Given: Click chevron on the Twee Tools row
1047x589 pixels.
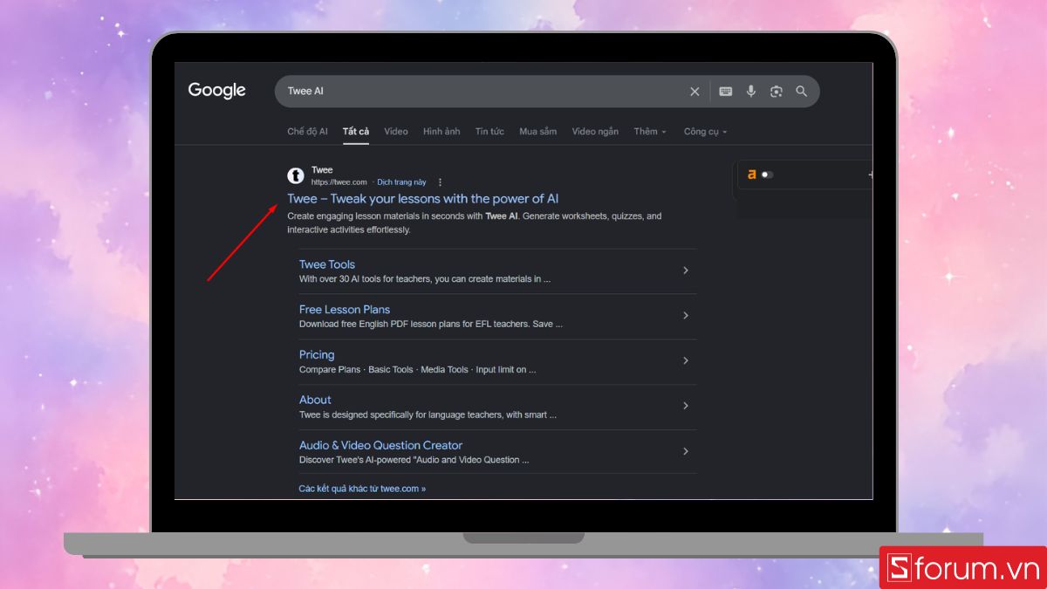Looking at the screenshot, I should 686,271.
